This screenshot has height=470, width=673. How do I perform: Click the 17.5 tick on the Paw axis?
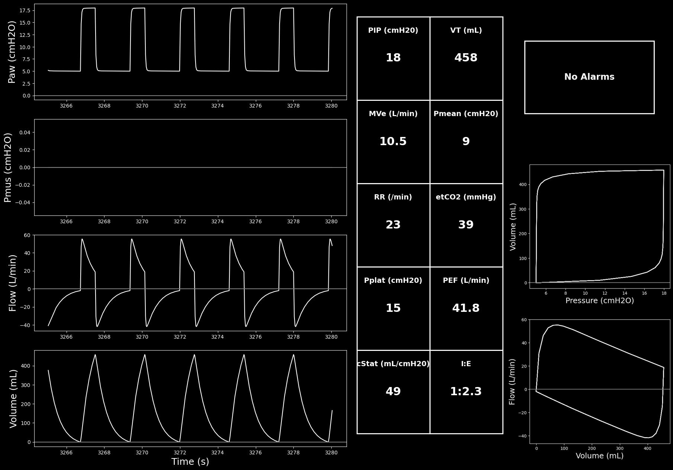(25, 10)
